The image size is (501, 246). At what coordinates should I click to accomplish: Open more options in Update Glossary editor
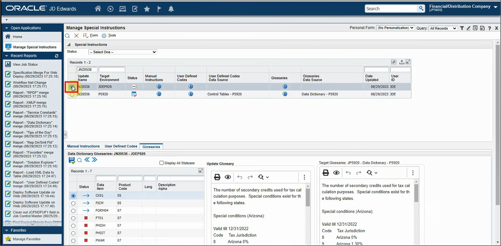pyautogui.click(x=304, y=177)
